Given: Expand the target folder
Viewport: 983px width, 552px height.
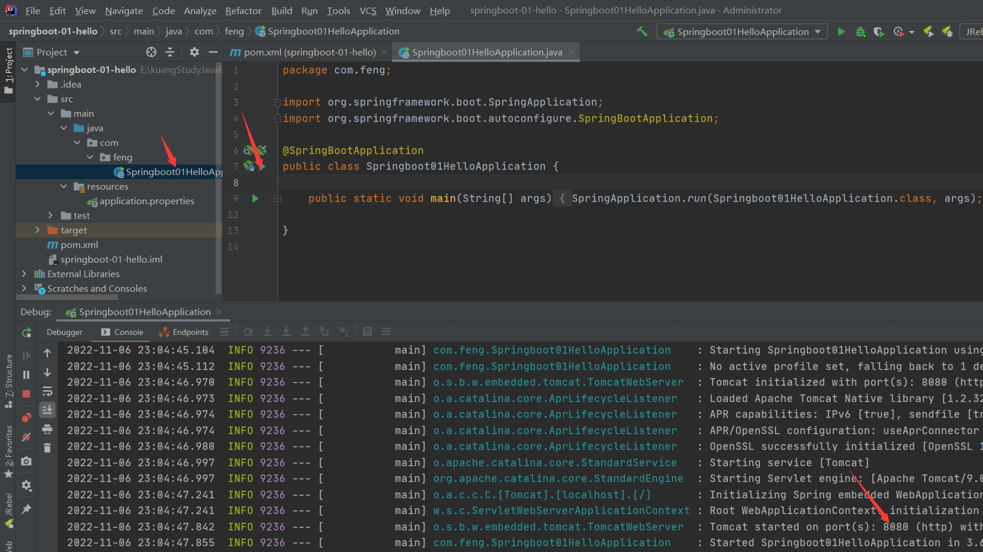Looking at the screenshot, I should click(x=37, y=230).
